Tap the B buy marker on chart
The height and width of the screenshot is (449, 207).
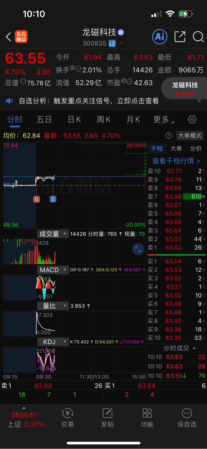37,199
